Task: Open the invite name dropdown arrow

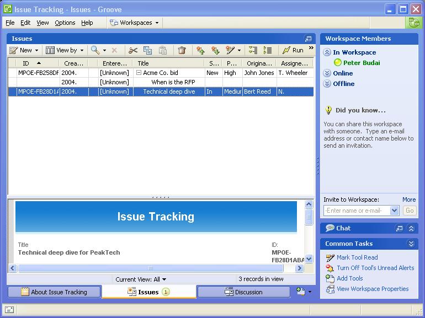Action: [x=395, y=211]
